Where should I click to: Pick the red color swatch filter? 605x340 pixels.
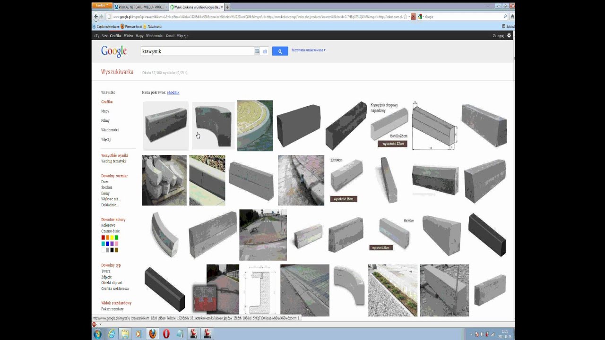[103, 238]
